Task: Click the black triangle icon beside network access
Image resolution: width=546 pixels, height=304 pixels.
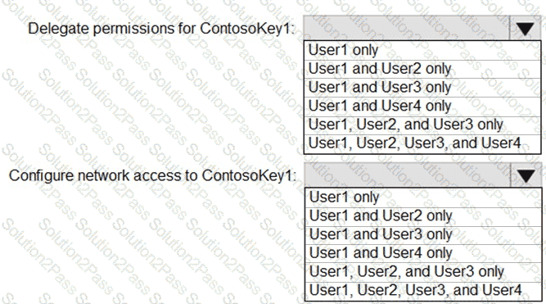Action: pos(526,176)
